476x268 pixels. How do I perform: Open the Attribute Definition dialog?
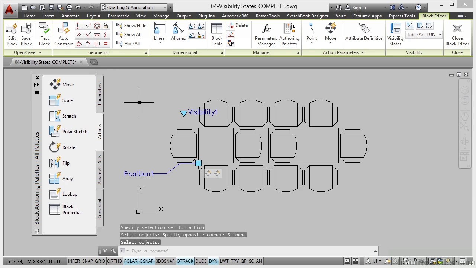(364, 32)
